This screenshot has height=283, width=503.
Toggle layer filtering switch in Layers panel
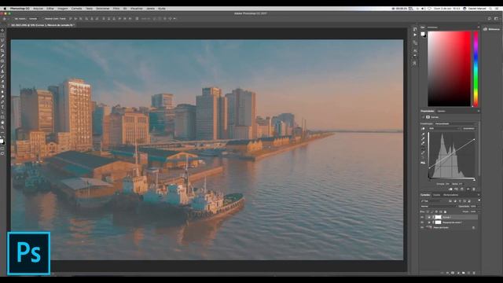(x=479, y=200)
